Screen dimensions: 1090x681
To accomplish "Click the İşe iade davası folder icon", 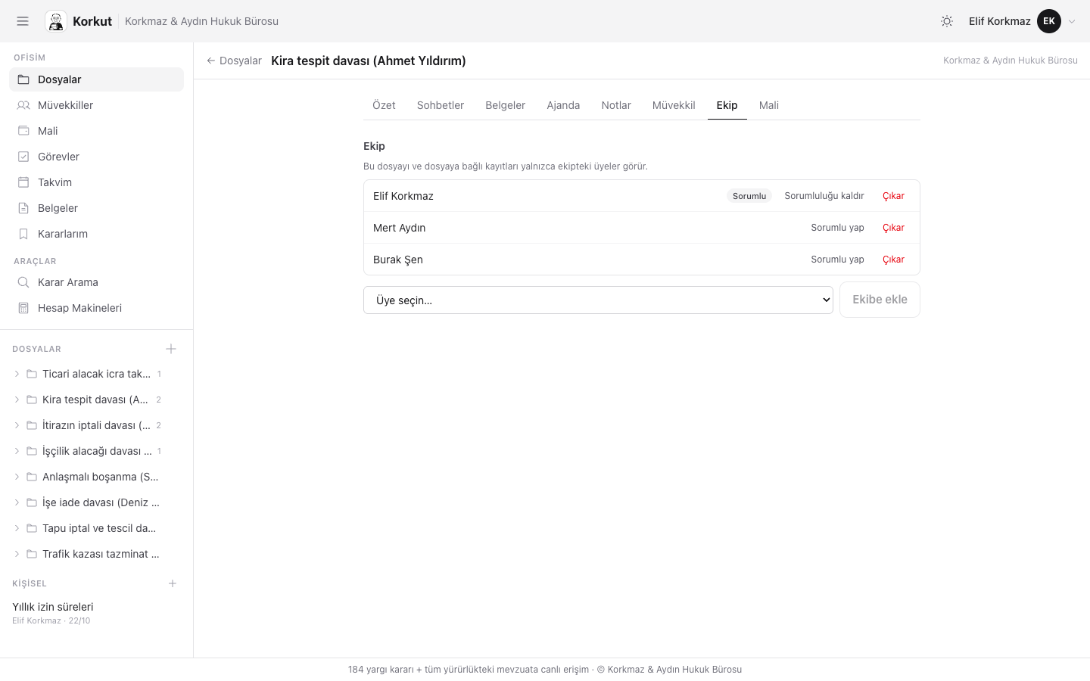I will (x=32, y=502).
